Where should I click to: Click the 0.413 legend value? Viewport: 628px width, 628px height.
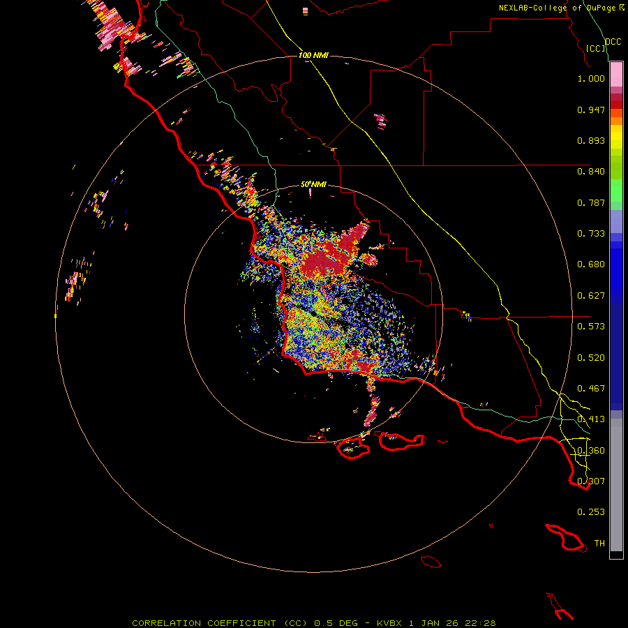pos(591,419)
